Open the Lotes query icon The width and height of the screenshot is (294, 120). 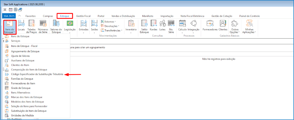click(162, 25)
